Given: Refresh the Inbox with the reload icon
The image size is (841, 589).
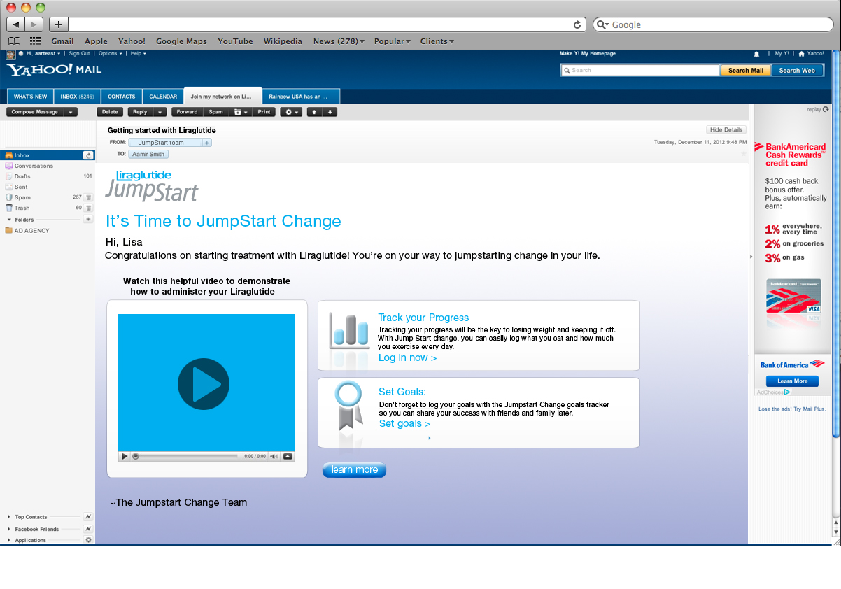Looking at the screenshot, I should (x=88, y=155).
